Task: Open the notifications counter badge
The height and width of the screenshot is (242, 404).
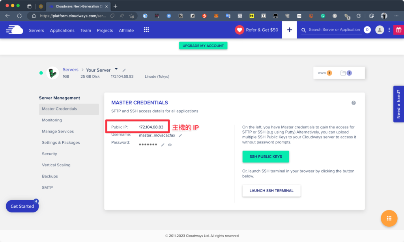Action: (367, 30)
